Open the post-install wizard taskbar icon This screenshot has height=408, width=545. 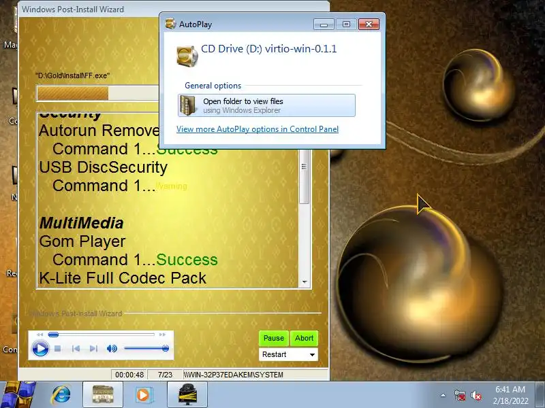(187, 395)
